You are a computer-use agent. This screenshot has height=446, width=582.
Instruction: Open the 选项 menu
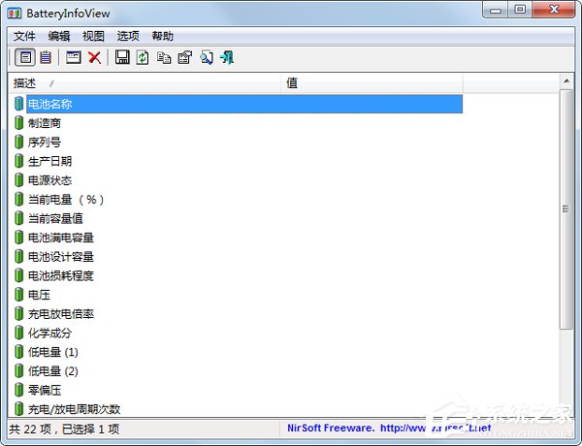pyautogui.click(x=128, y=36)
